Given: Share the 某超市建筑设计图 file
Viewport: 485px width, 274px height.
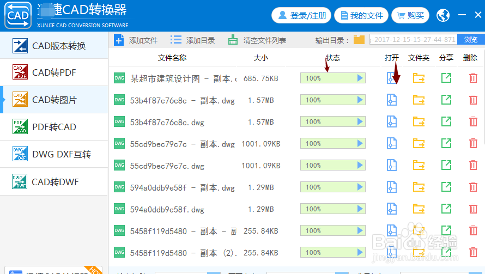Looking at the screenshot, I should (446, 78).
